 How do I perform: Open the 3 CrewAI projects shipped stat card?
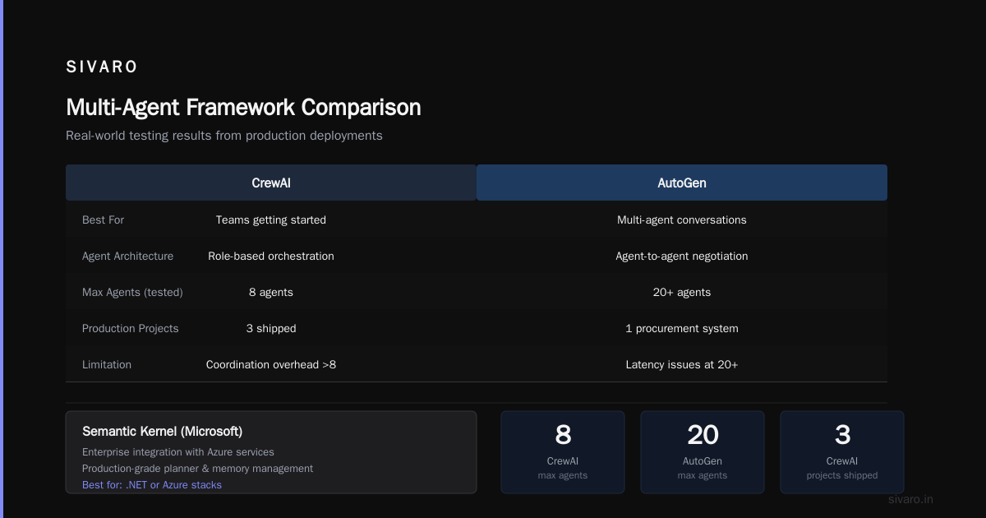click(842, 452)
